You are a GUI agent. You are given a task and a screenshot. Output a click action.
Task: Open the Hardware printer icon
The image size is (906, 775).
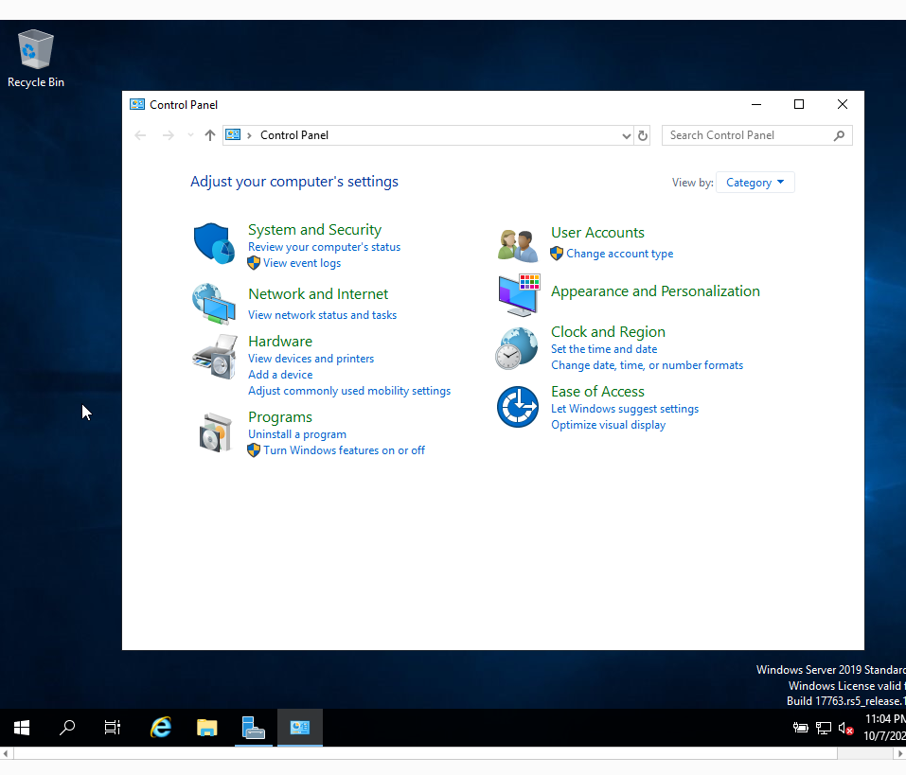214,357
